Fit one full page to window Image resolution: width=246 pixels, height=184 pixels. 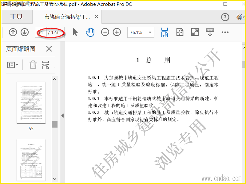point(180,32)
